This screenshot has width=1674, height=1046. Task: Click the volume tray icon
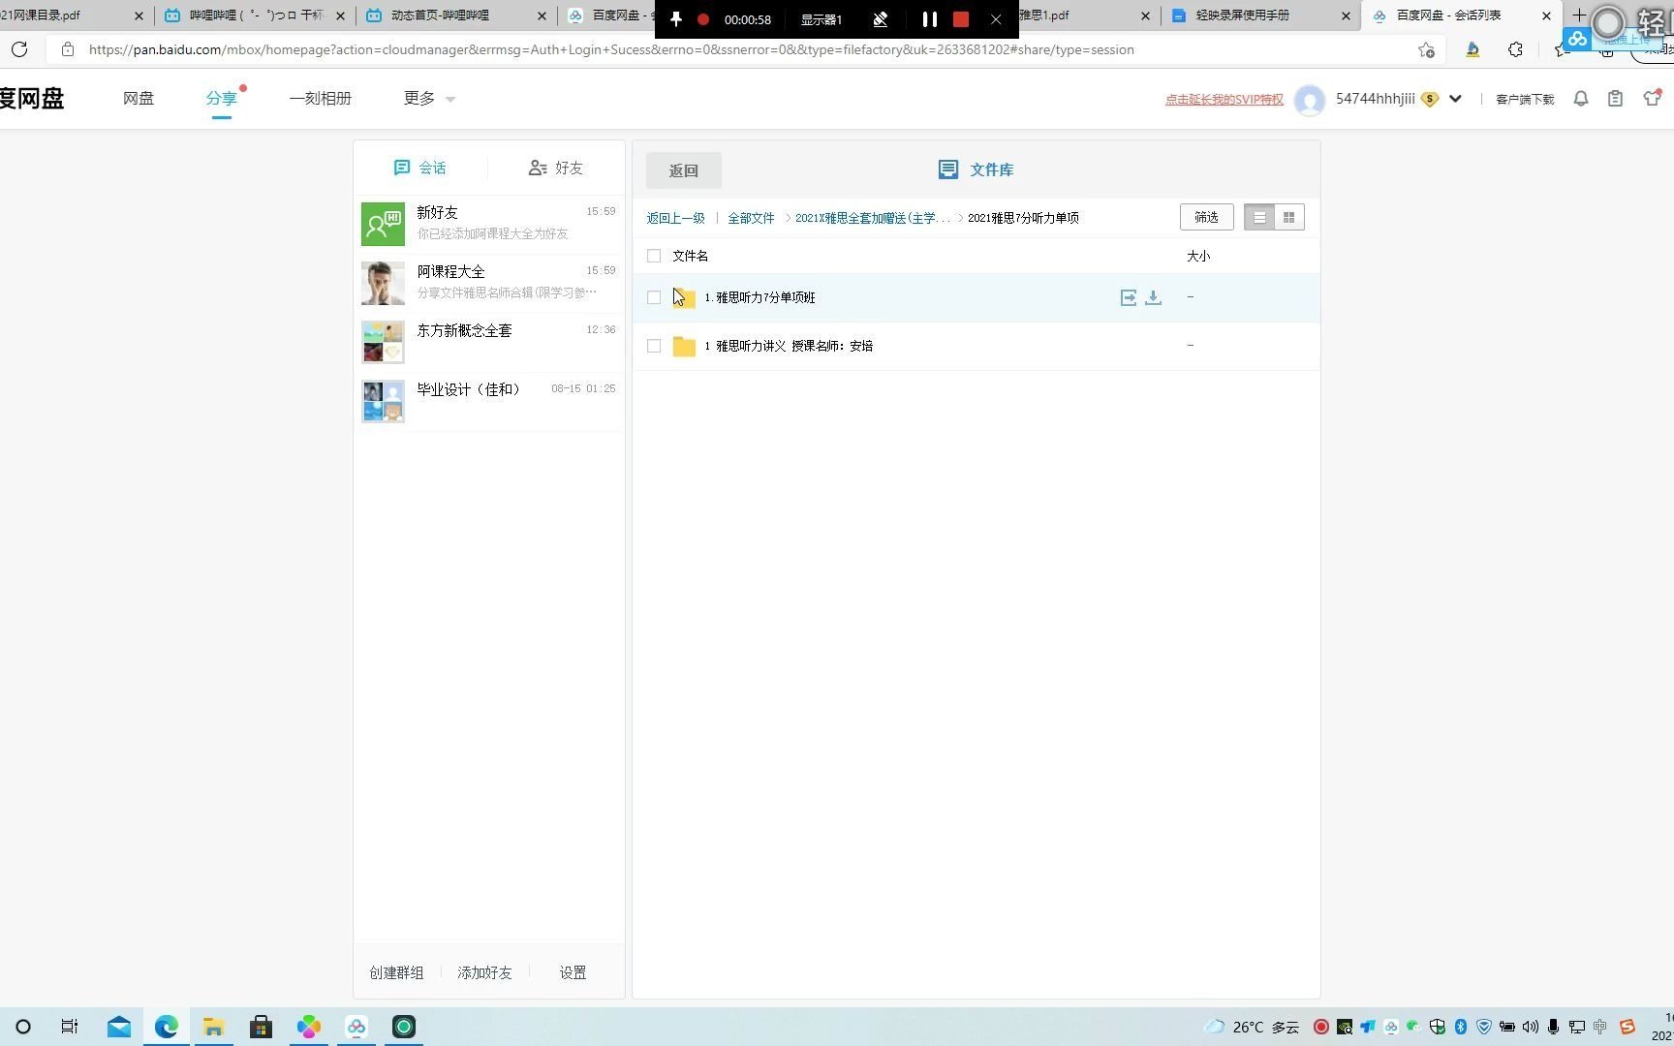[x=1531, y=1027]
